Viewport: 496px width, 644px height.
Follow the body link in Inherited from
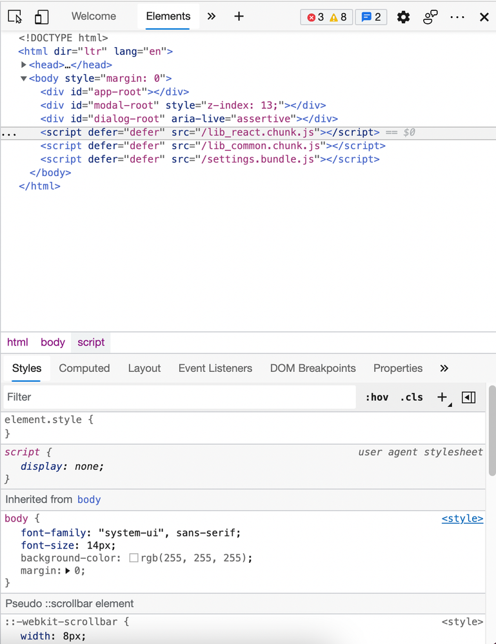(x=89, y=500)
